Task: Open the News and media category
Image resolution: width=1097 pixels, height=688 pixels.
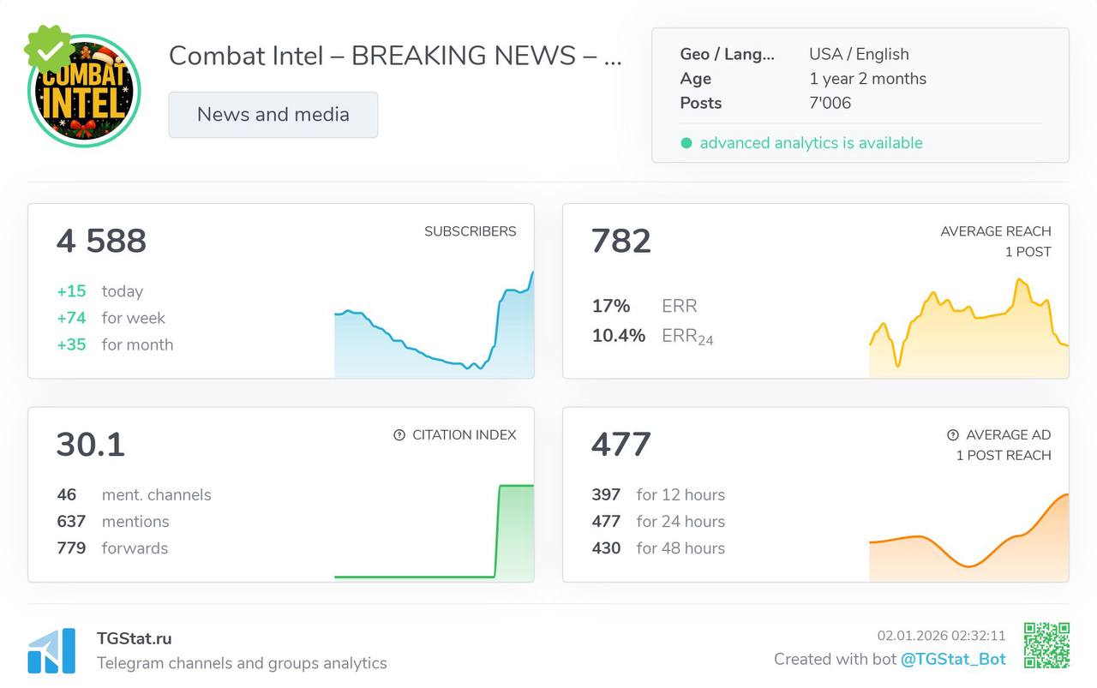Action: coord(273,115)
